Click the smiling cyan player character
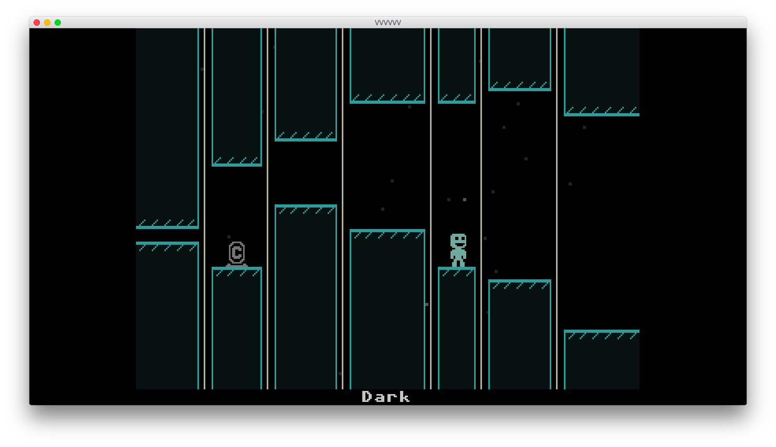Image resolution: width=776 pixels, height=447 pixels. [x=458, y=250]
